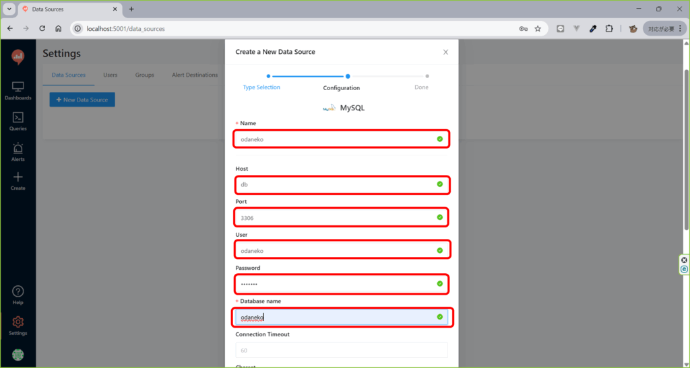Expand the browser tab search dropdown
Screen dimensions: 690x368
(x=9, y=9)
